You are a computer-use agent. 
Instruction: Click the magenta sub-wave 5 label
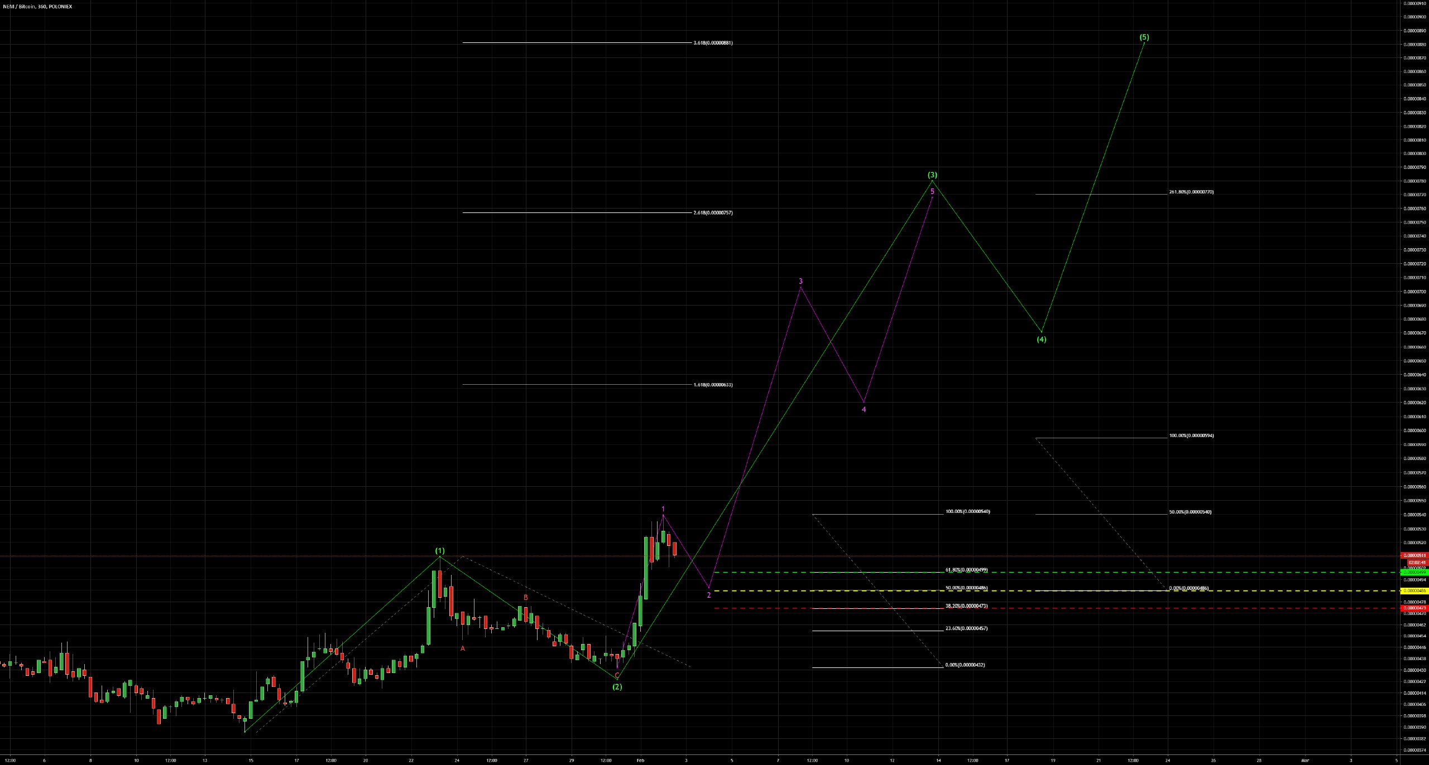(x=932, y=191)
